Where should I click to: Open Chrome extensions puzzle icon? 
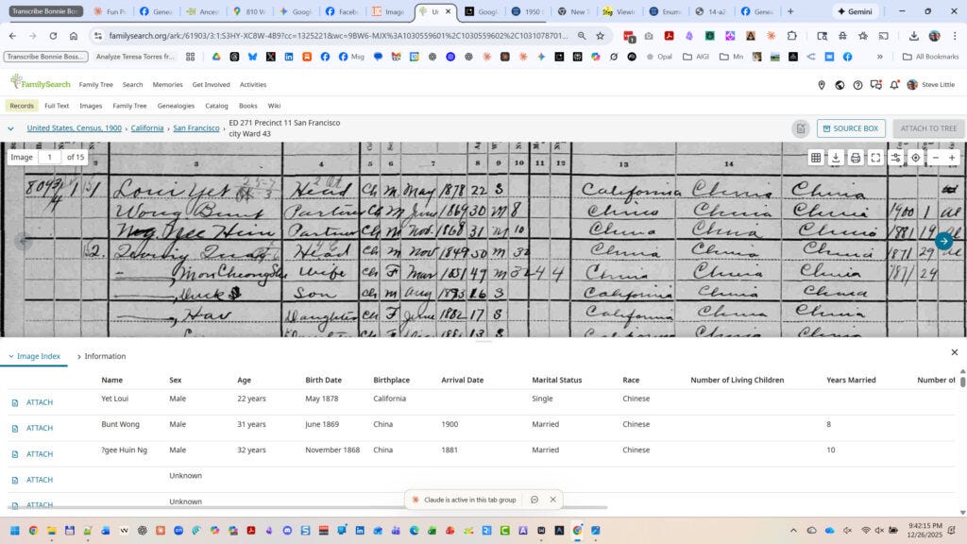[792, 36]
